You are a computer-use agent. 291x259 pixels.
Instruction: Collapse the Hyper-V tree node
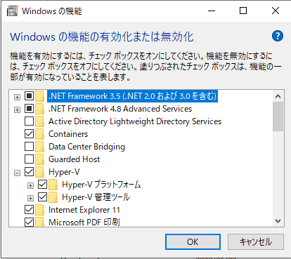pyautogui.click(x=17, y=173)
